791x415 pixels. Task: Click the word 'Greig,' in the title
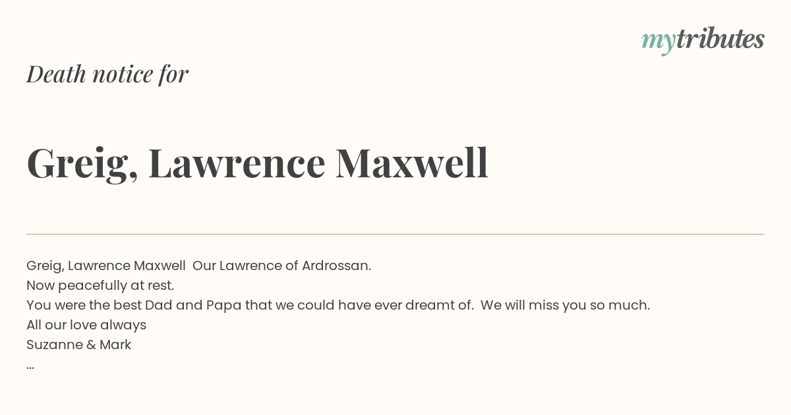(82, 164)
